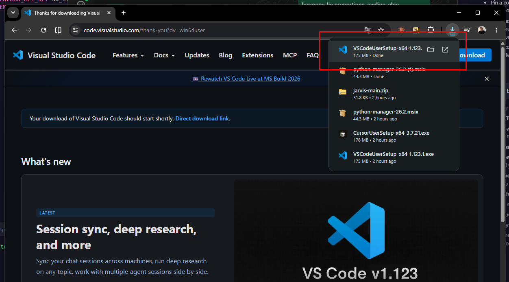Open the tab search dropdown arrow
The width and height of the screenshot is (509, 282).
tap(13, 13)
